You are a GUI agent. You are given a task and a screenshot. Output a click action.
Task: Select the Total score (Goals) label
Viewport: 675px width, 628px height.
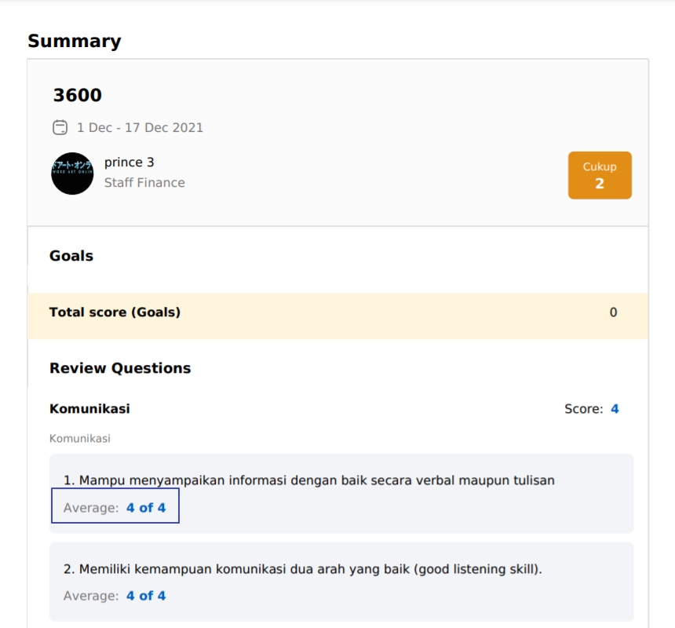(x=115, y=312)
